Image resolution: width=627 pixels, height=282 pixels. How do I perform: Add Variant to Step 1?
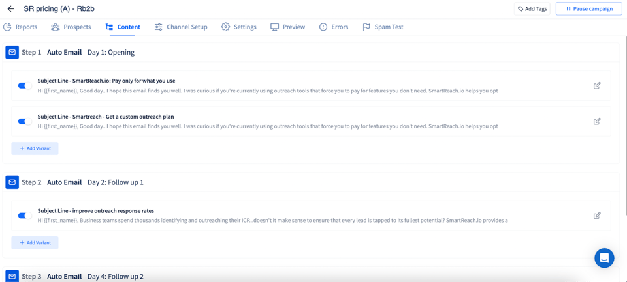coord(35,148)
